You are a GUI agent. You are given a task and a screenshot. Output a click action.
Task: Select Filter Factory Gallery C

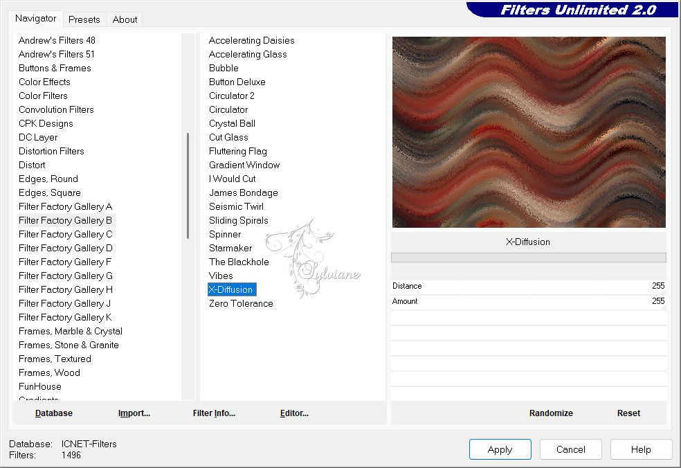pos(65,235)
